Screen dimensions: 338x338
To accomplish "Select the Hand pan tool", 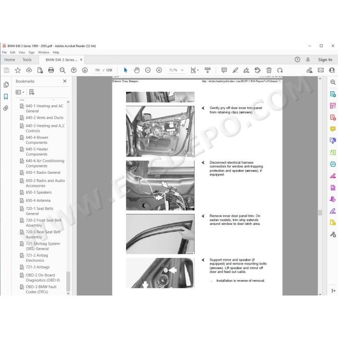I will click(137, 70).
